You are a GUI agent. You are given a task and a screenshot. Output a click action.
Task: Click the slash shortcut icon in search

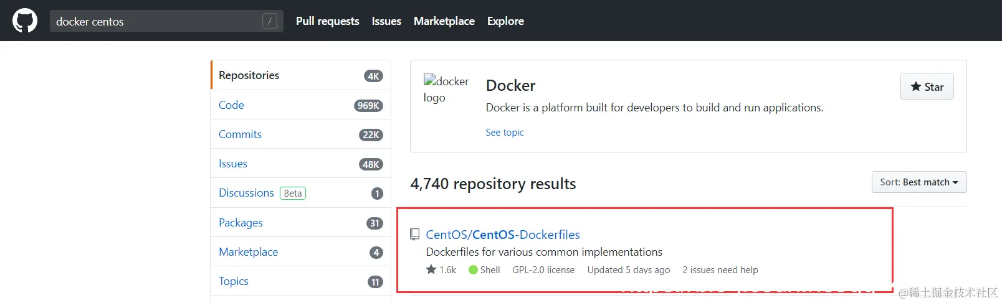(269, 21)
